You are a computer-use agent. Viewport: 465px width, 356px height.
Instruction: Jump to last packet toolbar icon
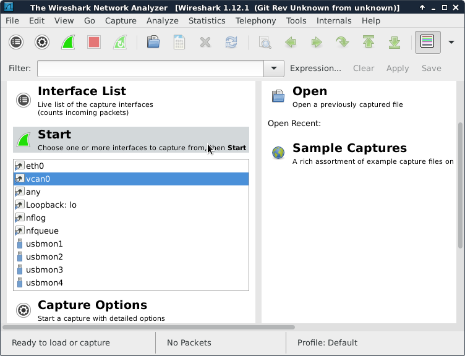394,42
